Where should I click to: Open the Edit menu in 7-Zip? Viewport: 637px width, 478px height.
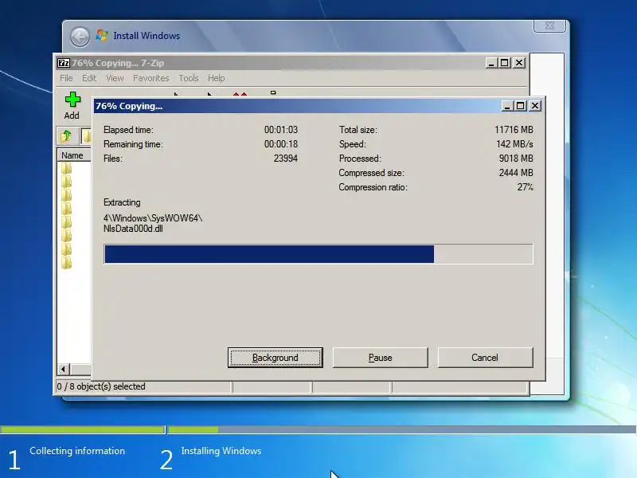click(x=89, y=78)
